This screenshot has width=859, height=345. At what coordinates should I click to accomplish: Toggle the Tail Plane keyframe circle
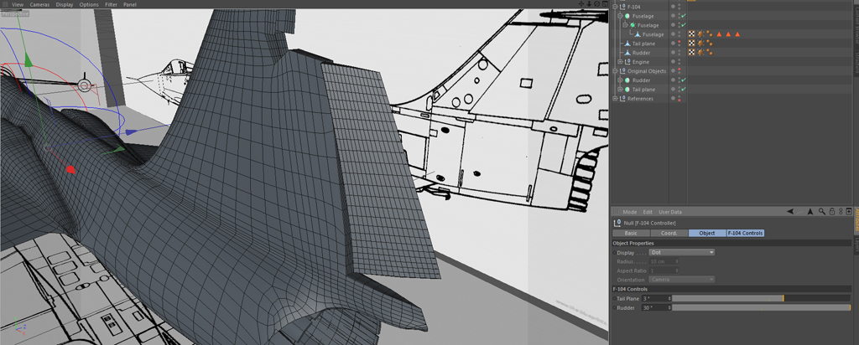[x=614, y=299]
